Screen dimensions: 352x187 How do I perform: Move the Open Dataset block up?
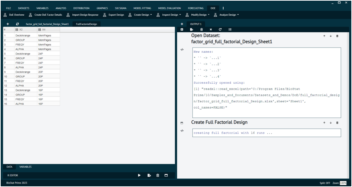(324, 36)
